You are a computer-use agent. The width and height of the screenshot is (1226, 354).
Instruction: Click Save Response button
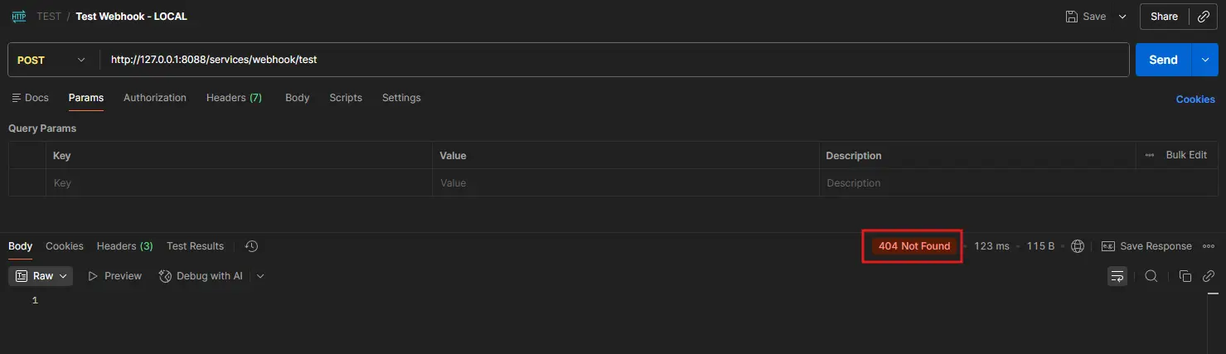[x=1146, y=246]
